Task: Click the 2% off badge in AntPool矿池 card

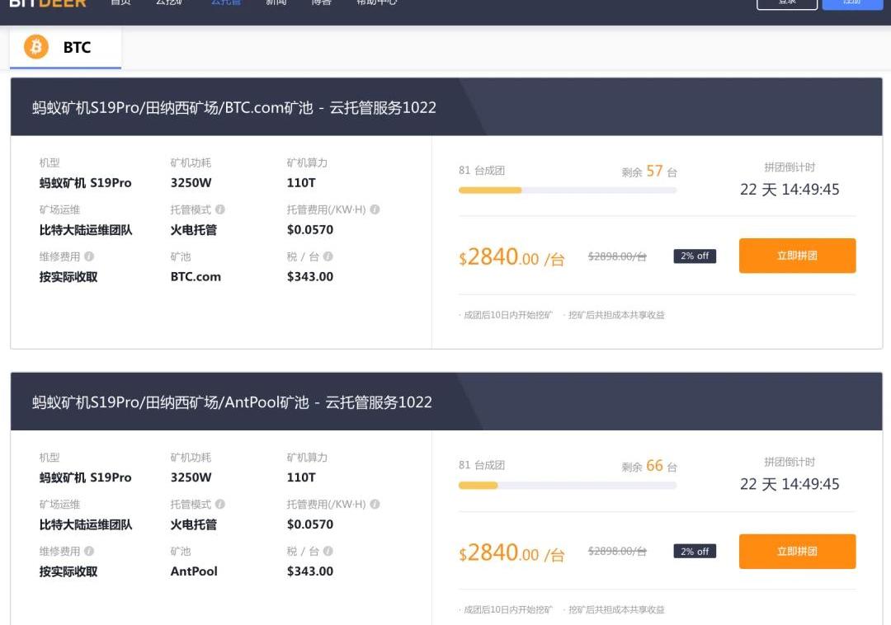Action: click(695, 551)
